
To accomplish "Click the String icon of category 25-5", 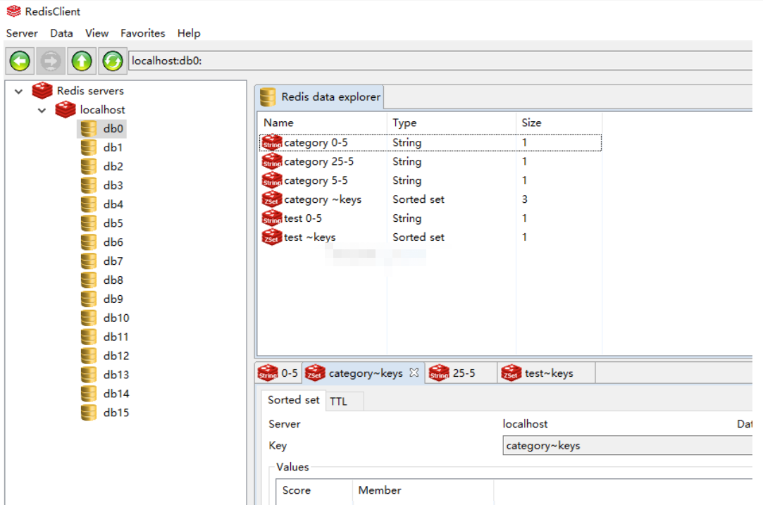I will tap(272, 161).
